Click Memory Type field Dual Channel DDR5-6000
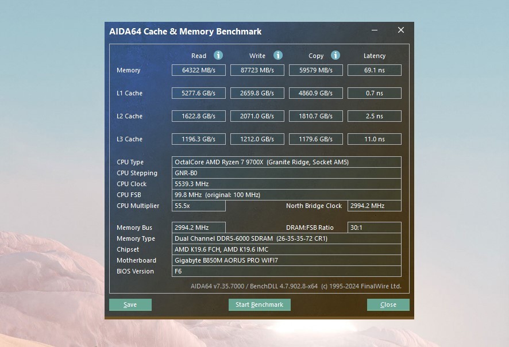 pyautogui.click(x=286, y=238)
